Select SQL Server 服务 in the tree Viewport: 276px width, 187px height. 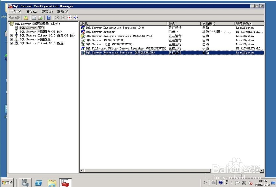[x=32, y=28]
